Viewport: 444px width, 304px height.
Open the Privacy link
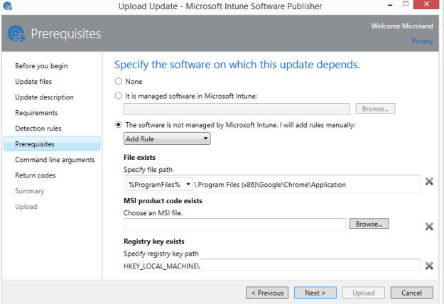pyautogui.click(x=422, y=41)
